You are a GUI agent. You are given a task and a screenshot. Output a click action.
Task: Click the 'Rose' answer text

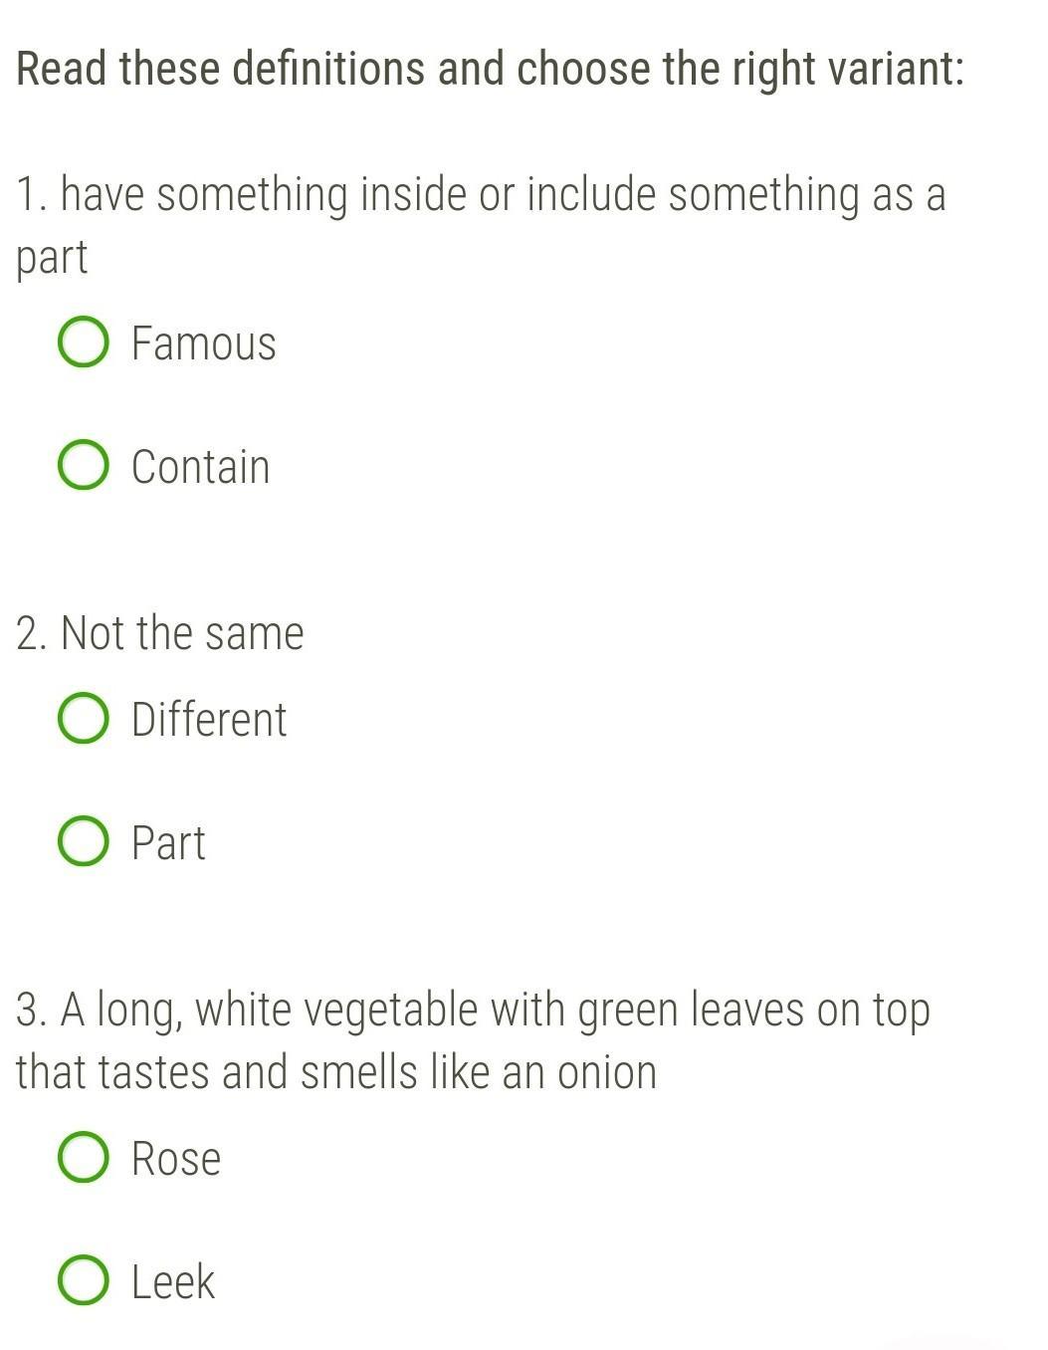coord(176,1159)
